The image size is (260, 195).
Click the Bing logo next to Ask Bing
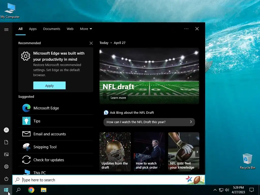click(x=106, y=112)
